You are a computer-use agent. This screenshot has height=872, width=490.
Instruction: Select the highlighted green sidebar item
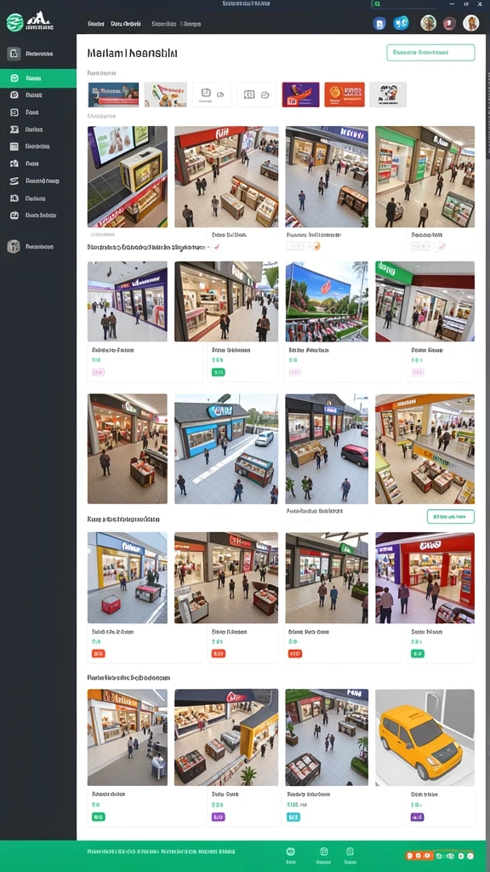point(38,78)
